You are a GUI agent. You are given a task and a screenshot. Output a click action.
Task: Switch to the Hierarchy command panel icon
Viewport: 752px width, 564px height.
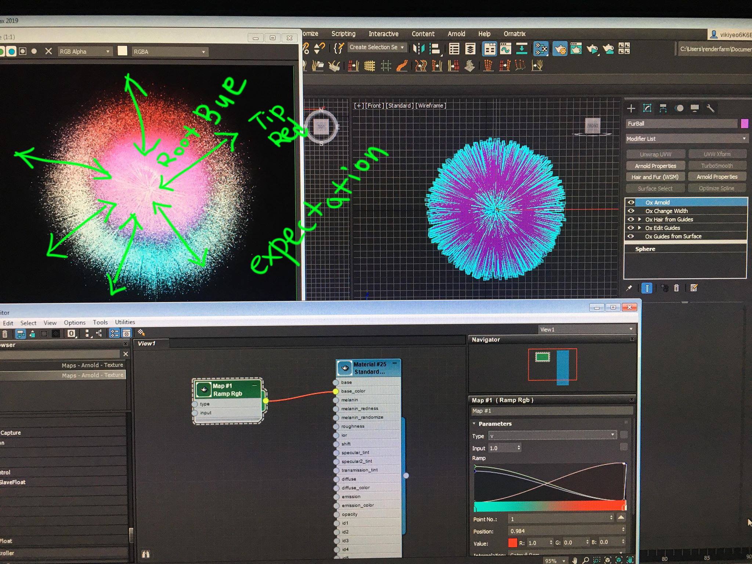pyautogui.click(x=663, y=108)
